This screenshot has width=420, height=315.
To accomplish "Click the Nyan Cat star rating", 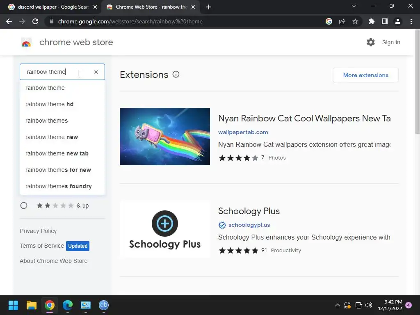I will 238,158.
